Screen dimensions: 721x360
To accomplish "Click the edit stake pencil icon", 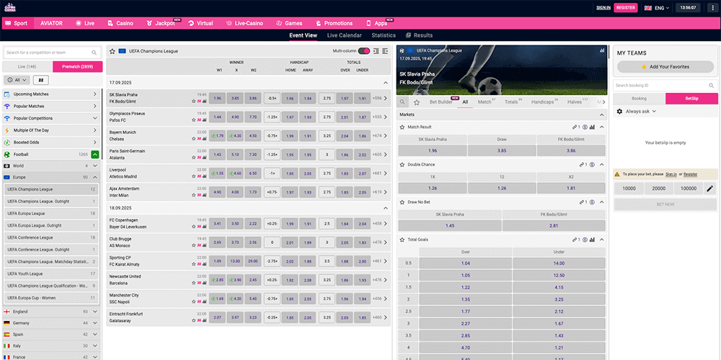I will tap(709, 188).
